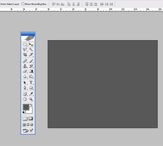Choose Full Screen Mode without menu
163x146 pixels.
(x=32, y=125)
